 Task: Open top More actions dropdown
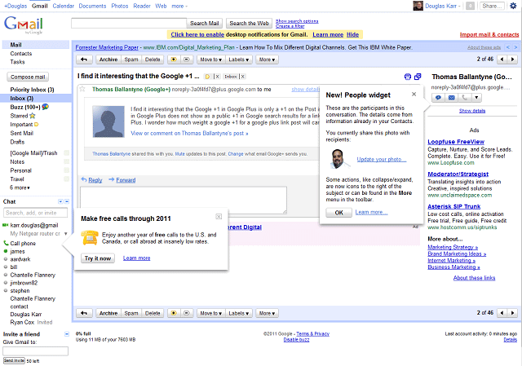click(267, 60)
